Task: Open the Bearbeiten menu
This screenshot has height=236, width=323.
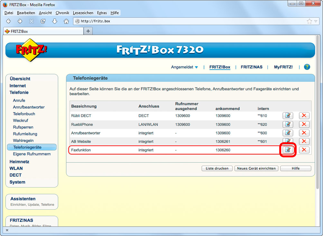Action: point(26,13)
